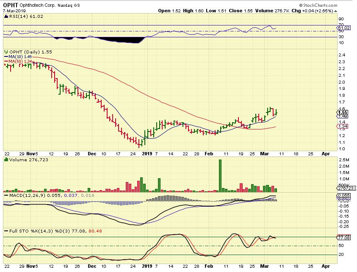The width and height of the screenshot is (357, 272).
Task: Click the Open 1.52 value
Action: [169, 11]
